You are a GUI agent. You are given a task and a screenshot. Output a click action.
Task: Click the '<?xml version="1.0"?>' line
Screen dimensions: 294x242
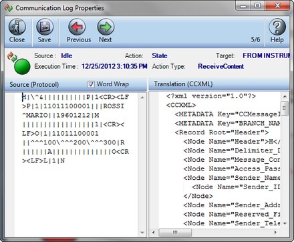211,96
